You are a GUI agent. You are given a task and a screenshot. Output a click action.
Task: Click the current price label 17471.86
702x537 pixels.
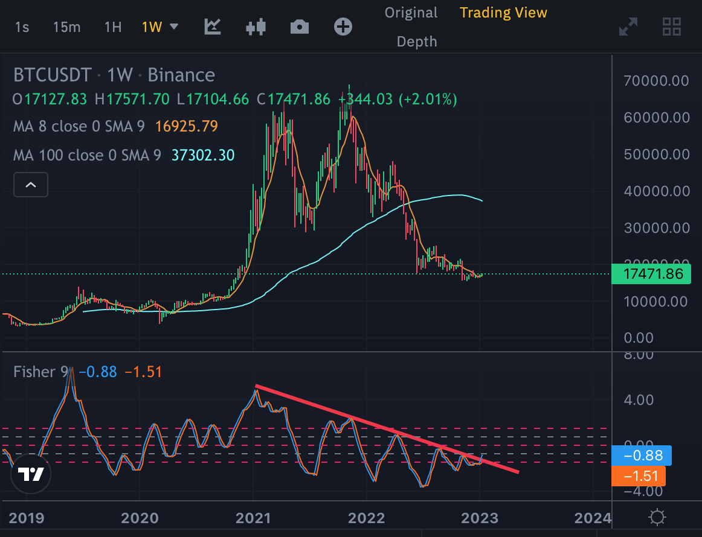pos(651,274)
